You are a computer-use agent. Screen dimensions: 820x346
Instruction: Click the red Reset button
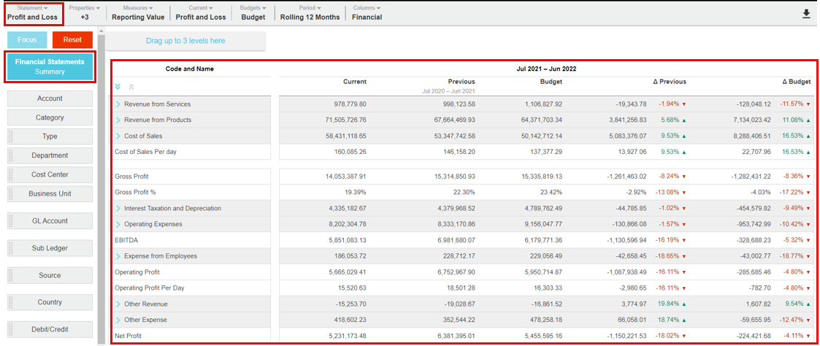73,39
